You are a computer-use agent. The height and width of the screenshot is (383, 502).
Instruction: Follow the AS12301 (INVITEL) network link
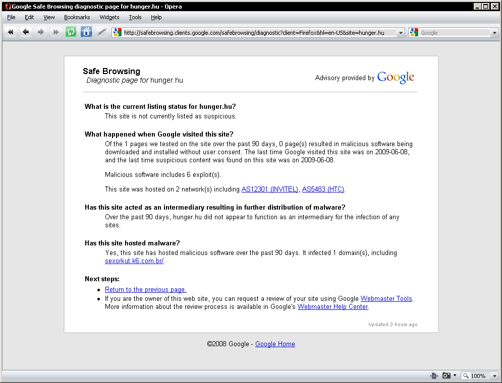coord(269,189)
